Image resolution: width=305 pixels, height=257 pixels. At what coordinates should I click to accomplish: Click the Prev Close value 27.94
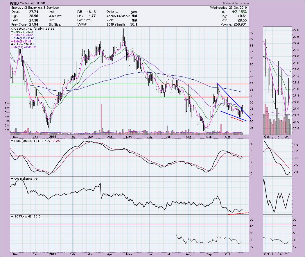(x=33, y=24)
